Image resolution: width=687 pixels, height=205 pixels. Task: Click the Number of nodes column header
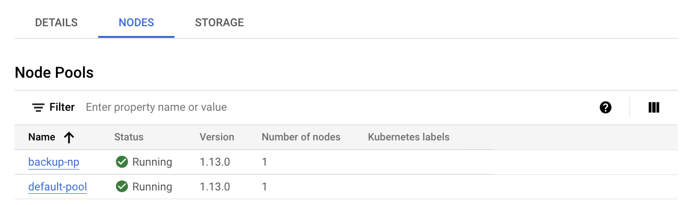[x=301, y=137]
